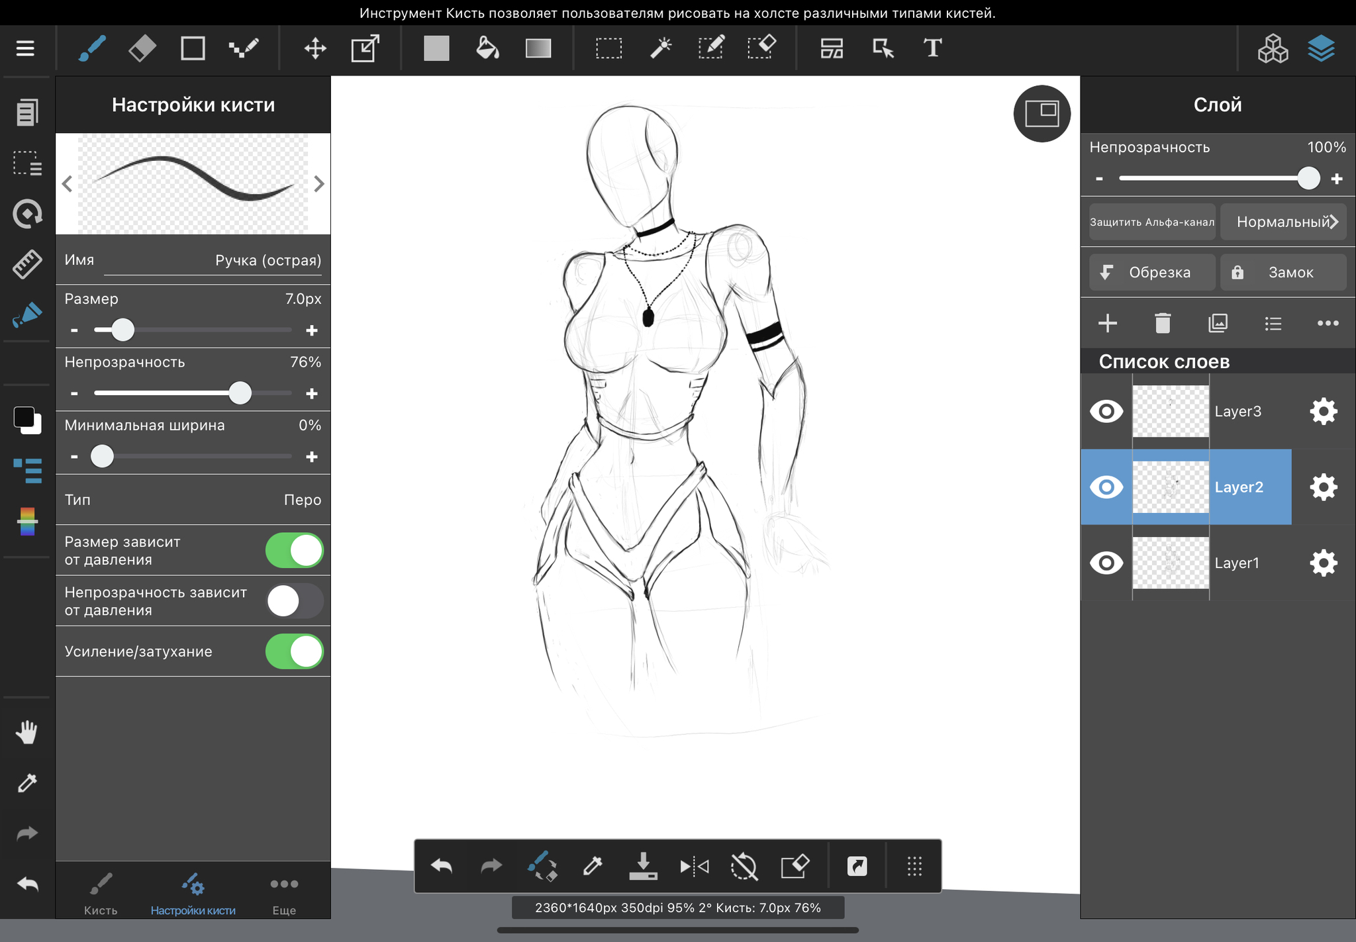Select the Bucket fill tool
This screenshot has width=1356, height=942.
(x=487, y=48)
